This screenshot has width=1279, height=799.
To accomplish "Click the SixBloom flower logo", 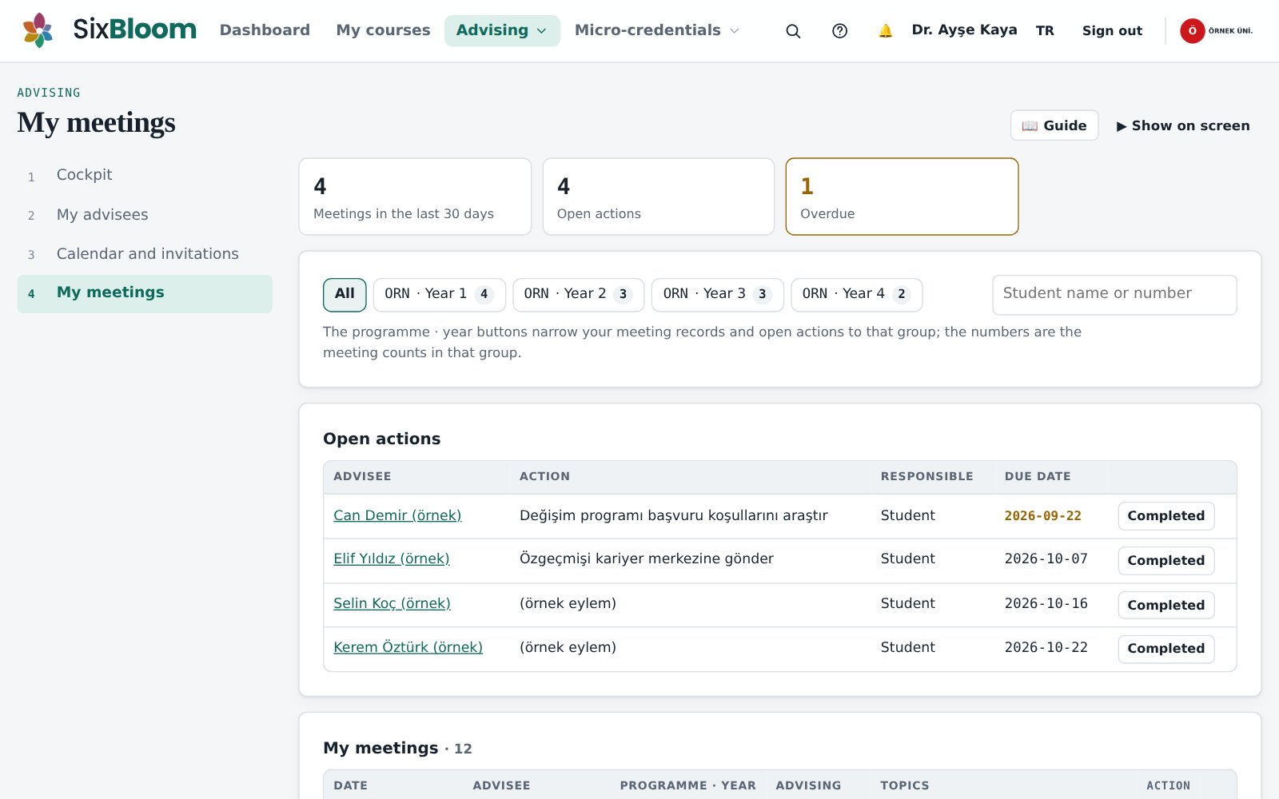I will pyautogui.click(x=38, y=30).
